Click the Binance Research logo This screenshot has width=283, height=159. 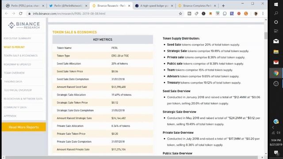(24, 25)
